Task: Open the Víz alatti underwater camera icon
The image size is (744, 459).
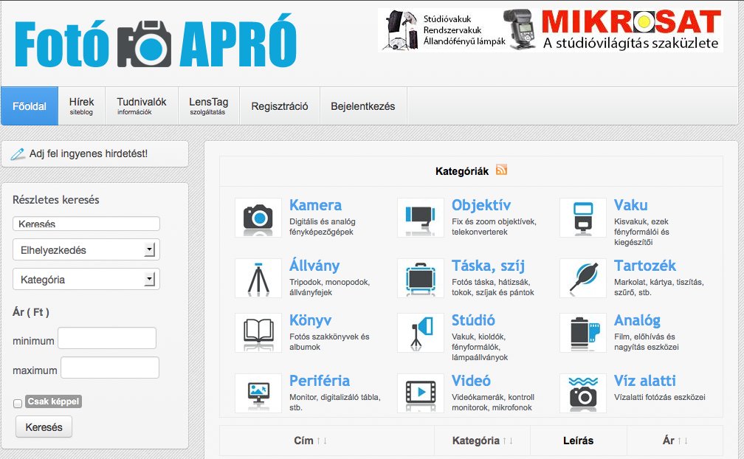Action: coord(583,393)
